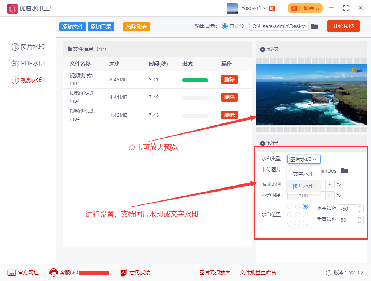Enlarge the video preview thumbnail
Screen dimensions: 371x281
(312, 95)
